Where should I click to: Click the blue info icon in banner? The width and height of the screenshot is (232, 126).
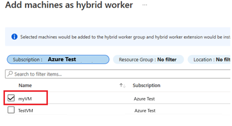coord(14,37)
